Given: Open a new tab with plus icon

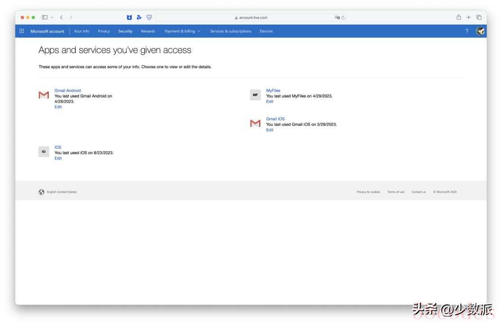Looking at the screenshot, I should [468, 17].
